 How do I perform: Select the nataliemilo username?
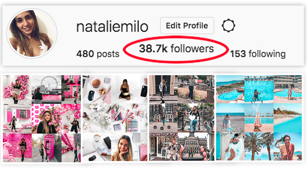click(112, 27)
